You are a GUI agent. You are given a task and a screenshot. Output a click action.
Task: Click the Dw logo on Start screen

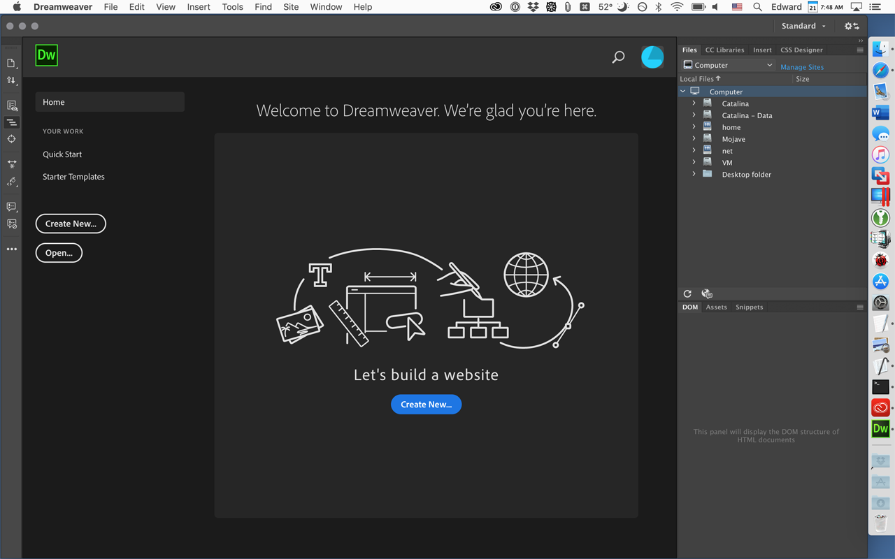pyautogui.click(x=47, y=55)
